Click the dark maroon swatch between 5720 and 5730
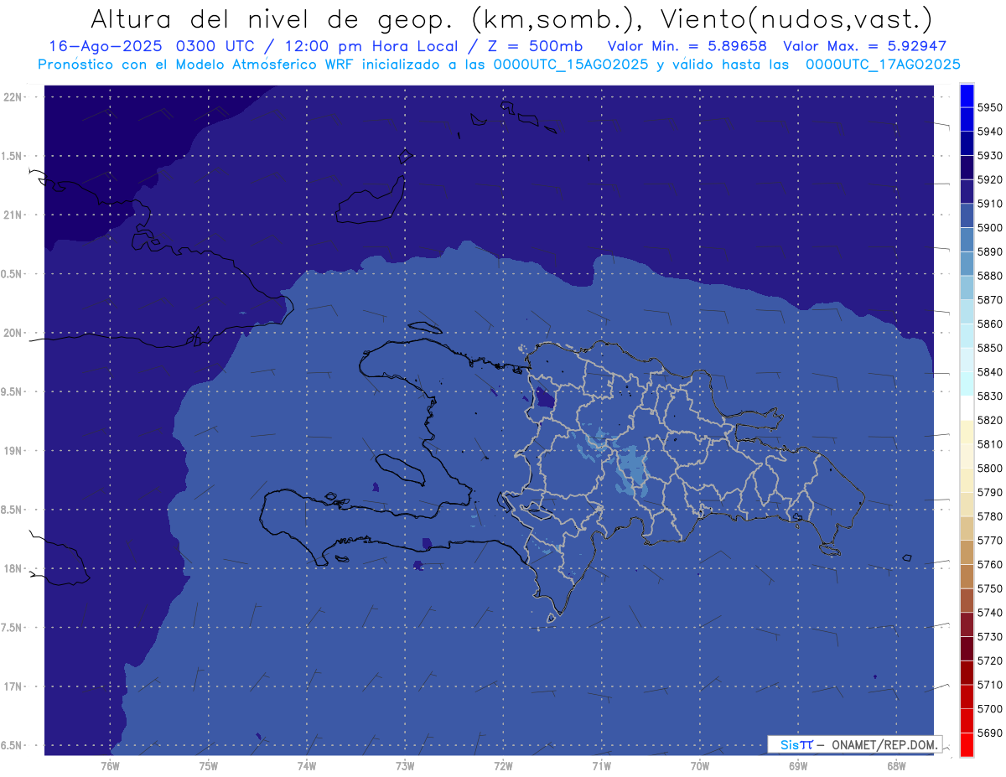1006x777 pixels. tap(967, 649)
